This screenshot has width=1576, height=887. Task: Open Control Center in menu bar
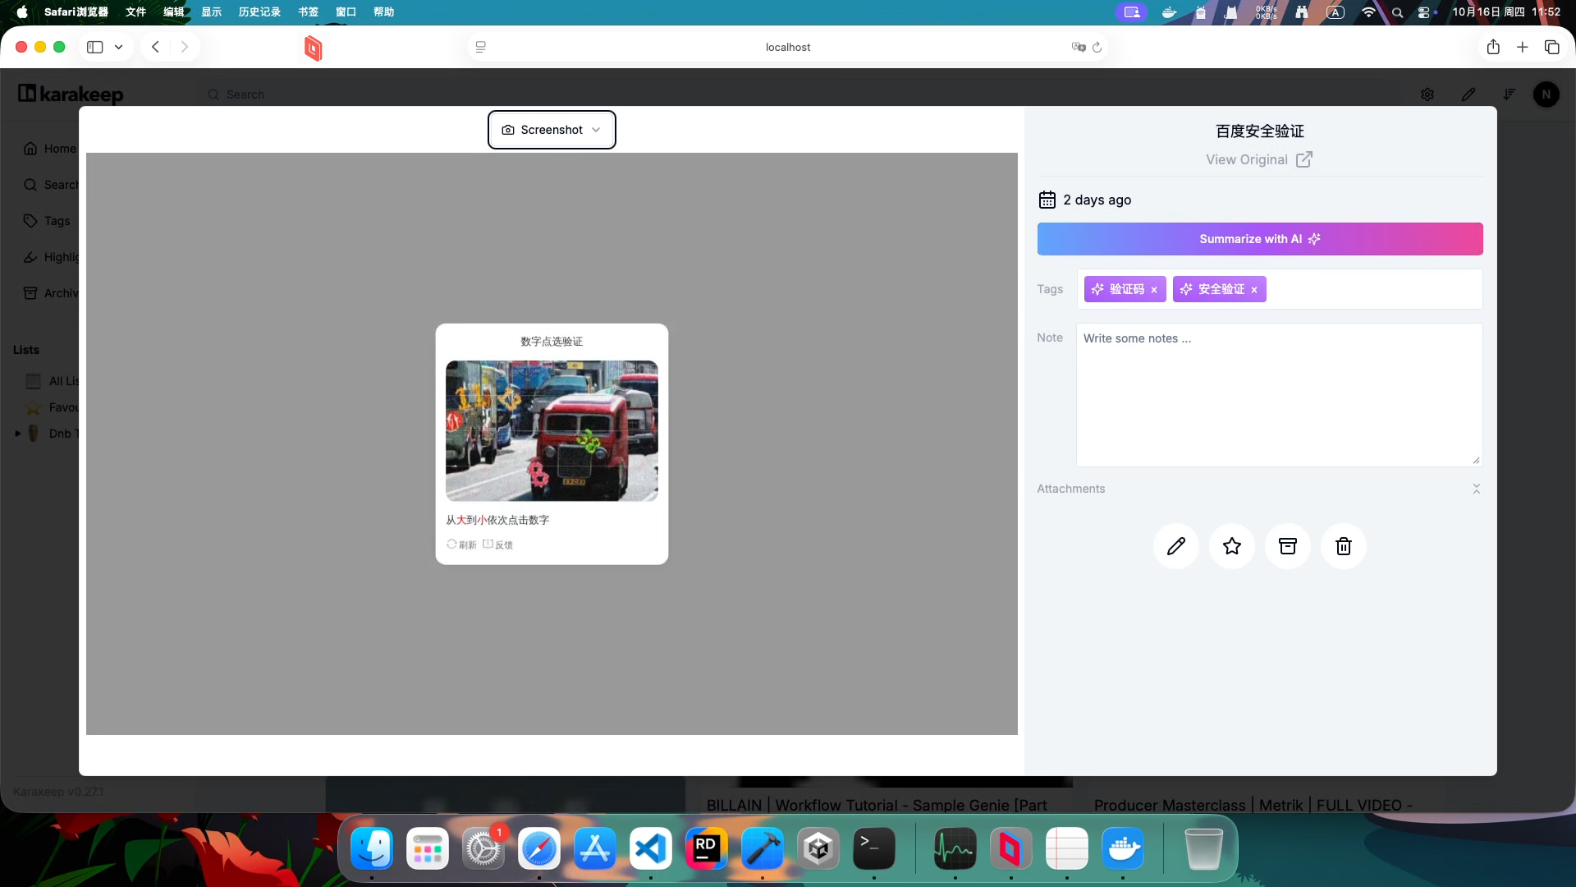click(1424, 12)
